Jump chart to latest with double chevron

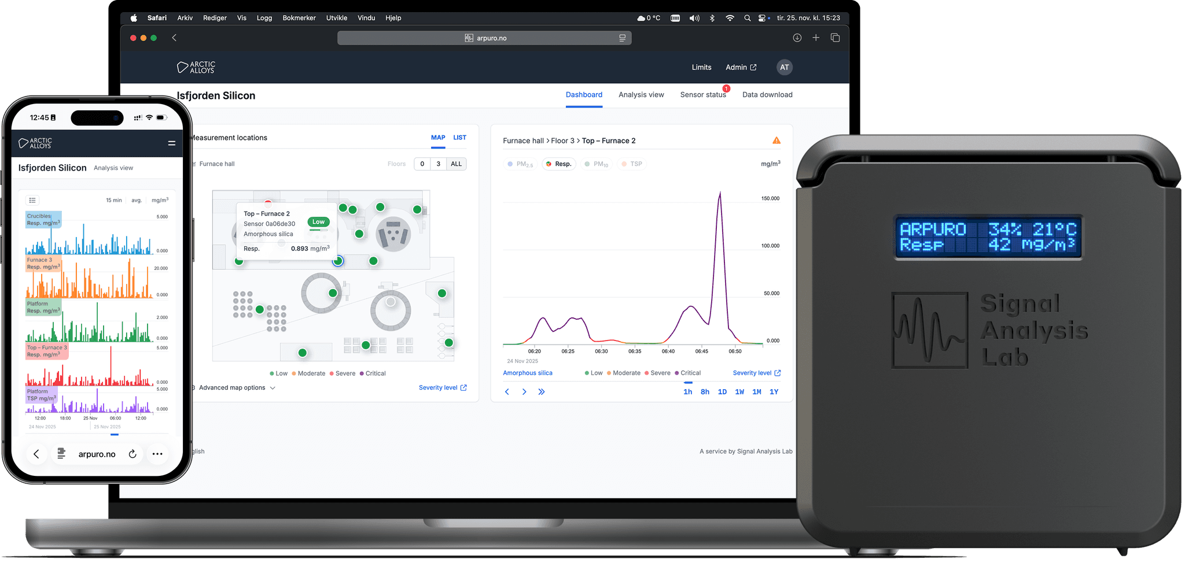pos(542,392)
